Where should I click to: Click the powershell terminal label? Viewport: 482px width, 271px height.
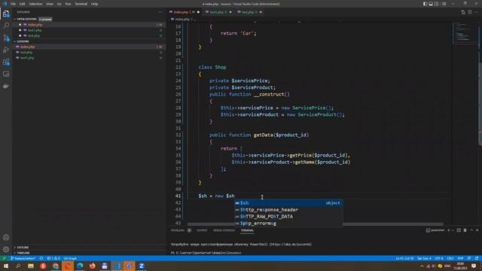click(x=435, y=230)
